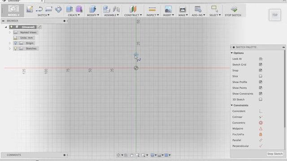
Task: Click the Look At icon in Sketch Palette
Action: [261, 59]
